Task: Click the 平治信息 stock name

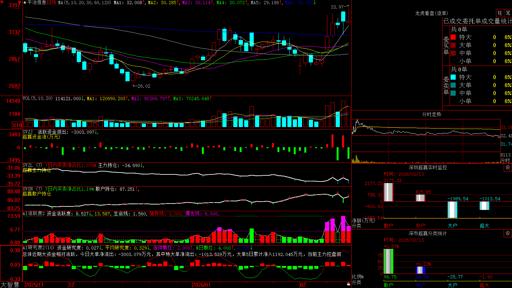Action: click(x=37, y=3)
